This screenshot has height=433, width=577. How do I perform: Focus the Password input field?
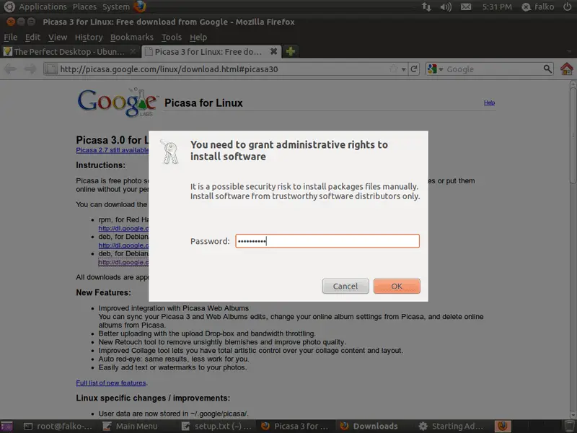coord(327,241)
